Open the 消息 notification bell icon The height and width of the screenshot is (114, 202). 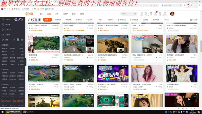[x=160, y=13]
